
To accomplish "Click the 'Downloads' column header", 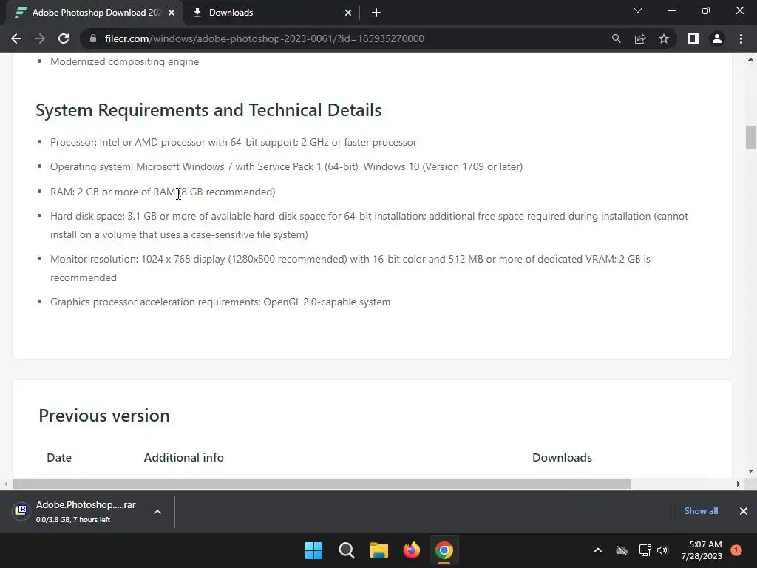I will tap(562, 457).
